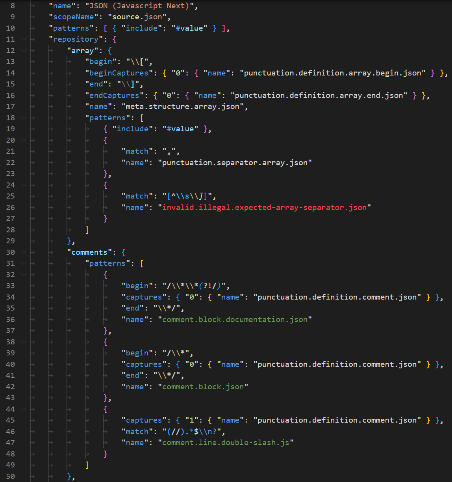The width and height of the screenshot is (452, 482).
Task: Click the "#value" include reference on line 10
Action: [x=191, y=28]
